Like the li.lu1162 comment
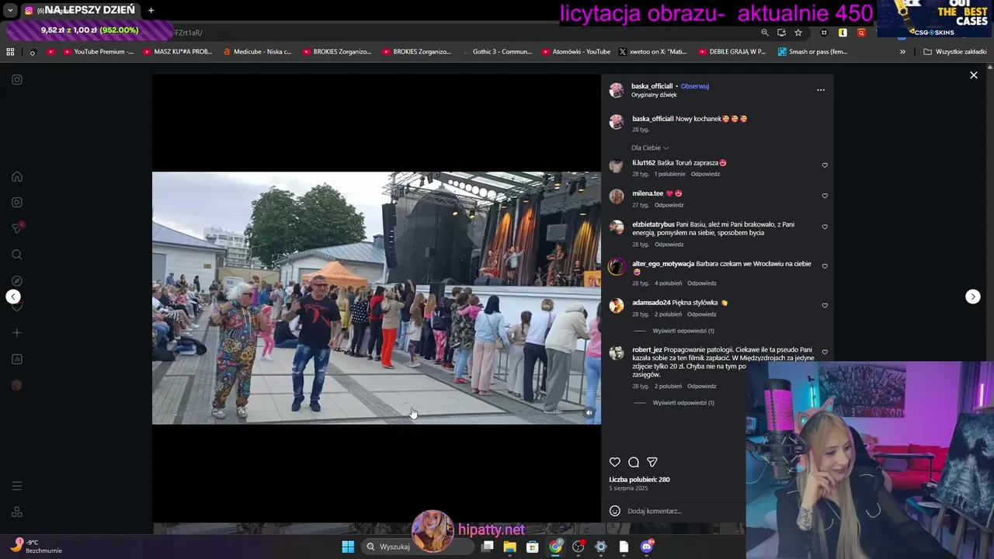This screenshot has width=994, height=559. pos(825,165)
